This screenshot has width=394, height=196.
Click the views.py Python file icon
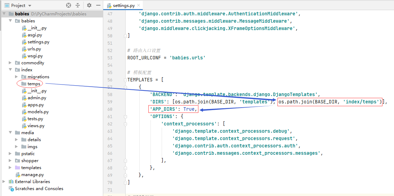coord(24,126)
